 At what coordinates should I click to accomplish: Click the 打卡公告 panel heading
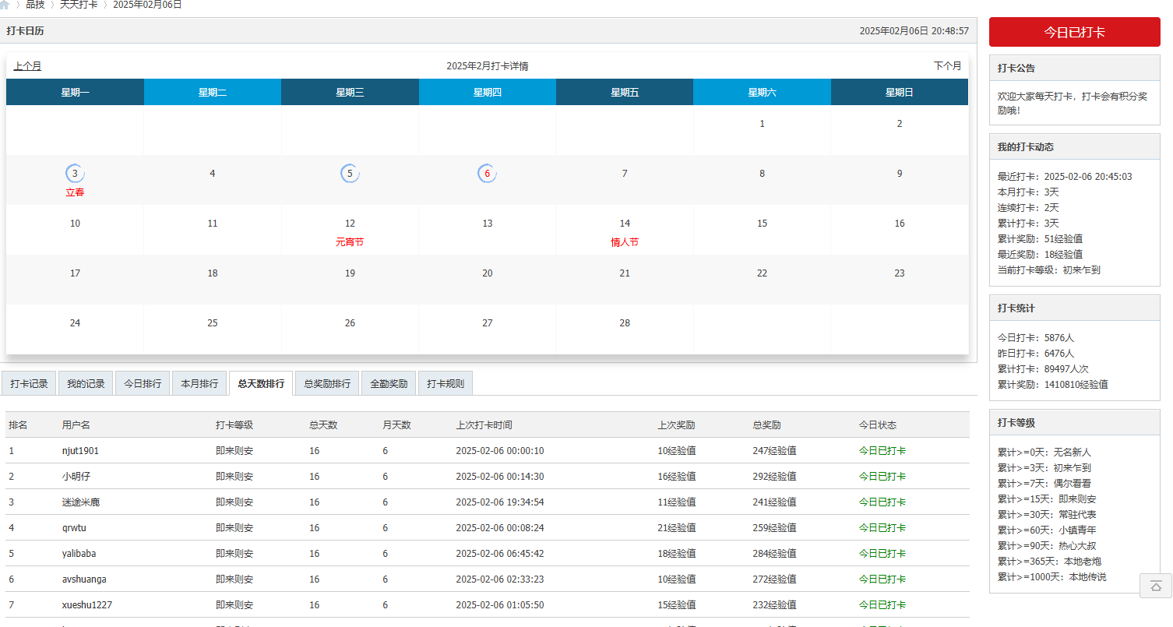pos(1016,69)
